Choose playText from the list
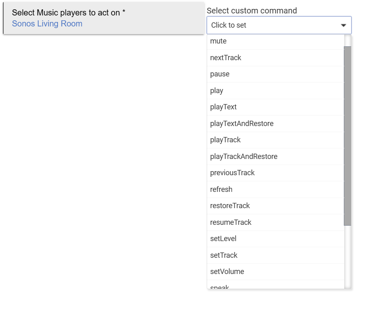The height and width of the screenshot is (311, 365). 223,107
